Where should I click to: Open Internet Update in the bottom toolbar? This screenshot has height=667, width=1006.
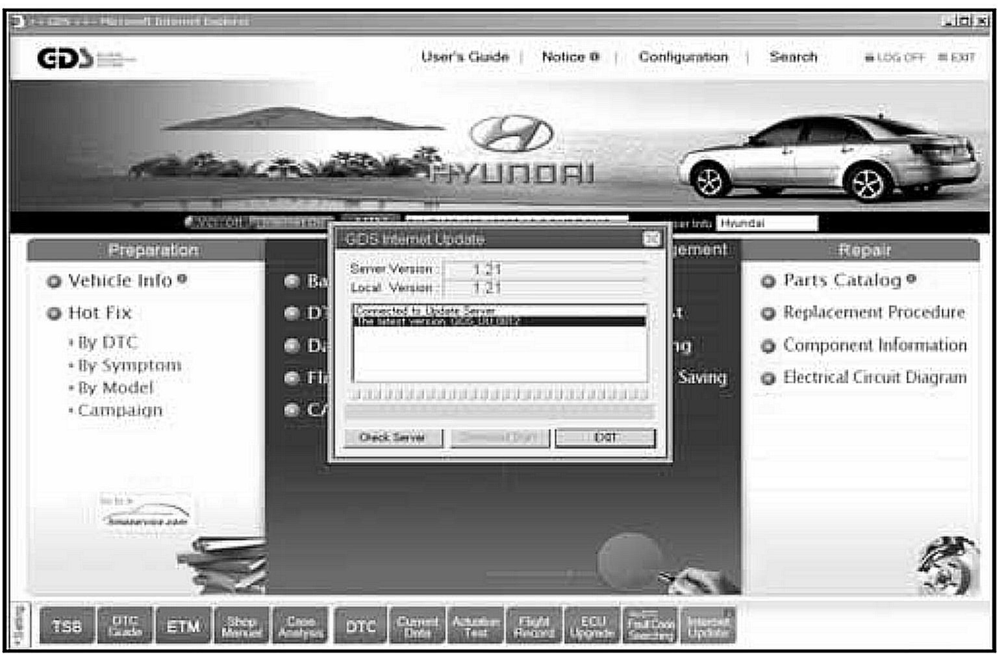[708, 625]
